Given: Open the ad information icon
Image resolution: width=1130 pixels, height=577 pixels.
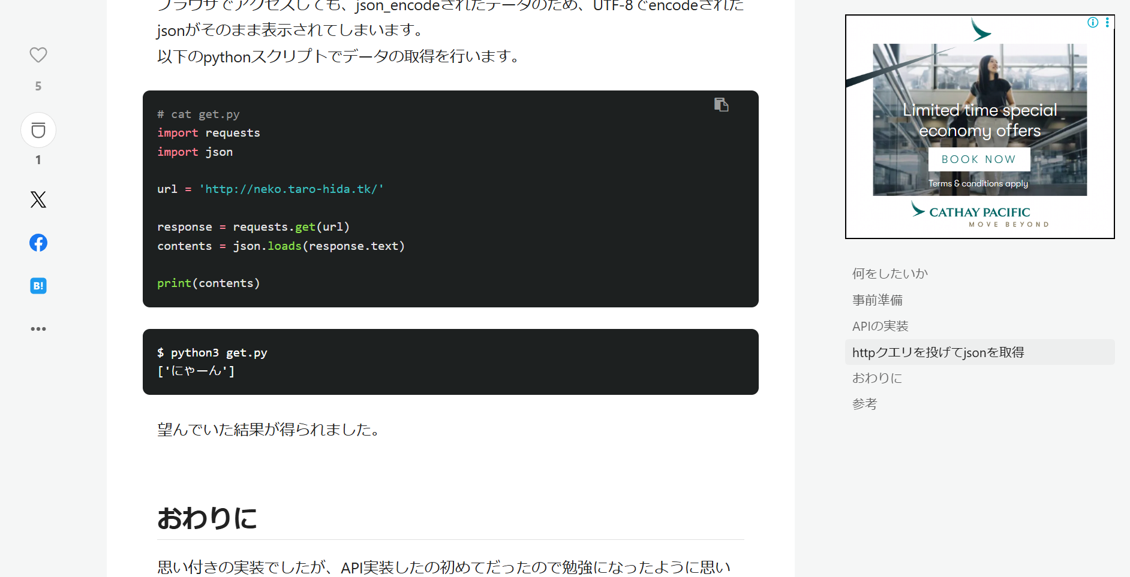Looking at the screenshot, I should pos(1093,23).
